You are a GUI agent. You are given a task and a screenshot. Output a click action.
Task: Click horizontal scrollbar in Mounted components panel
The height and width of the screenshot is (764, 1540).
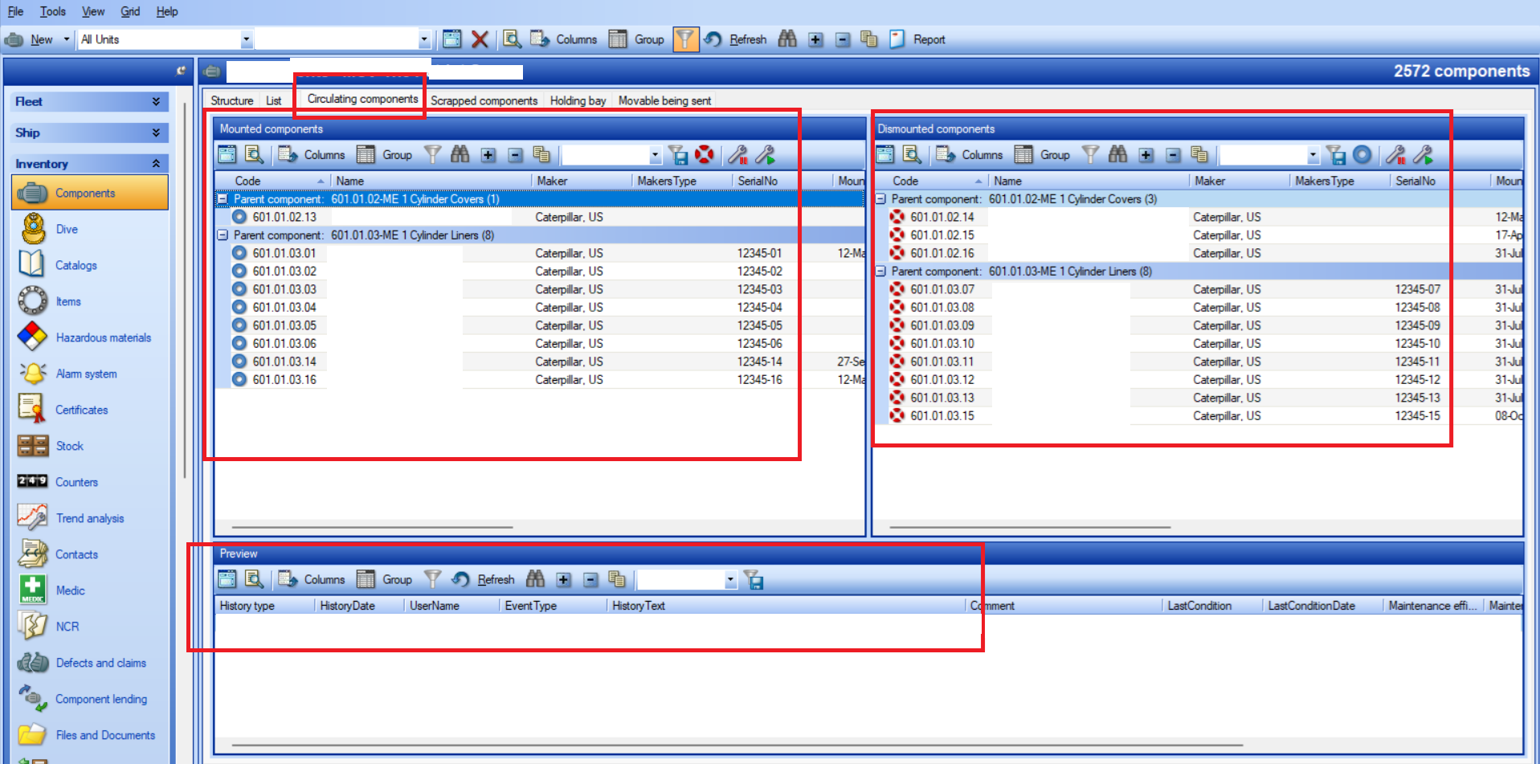(372, 527)
